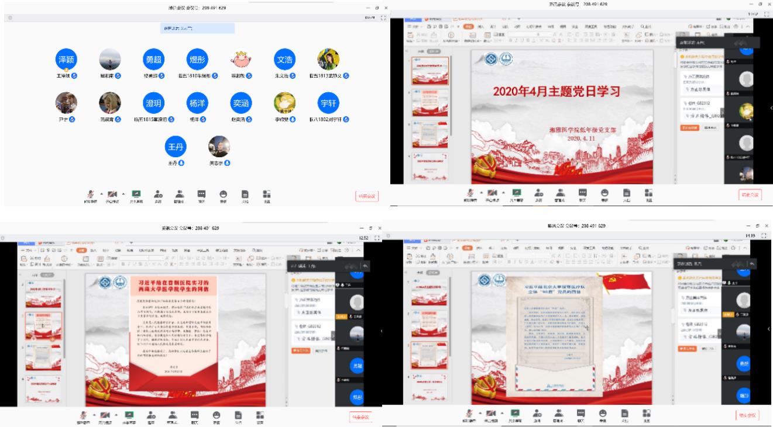Image resolution: width=773 pixels, height=427 pixels.
Task: Click the orange highlighted ribbon tab in bottom-left WPS
Action: point(81,250)
